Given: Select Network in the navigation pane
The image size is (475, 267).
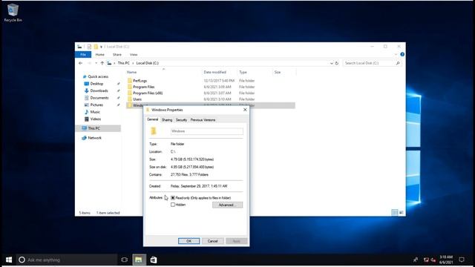Looking at the screenshot, I should [94, 138].
